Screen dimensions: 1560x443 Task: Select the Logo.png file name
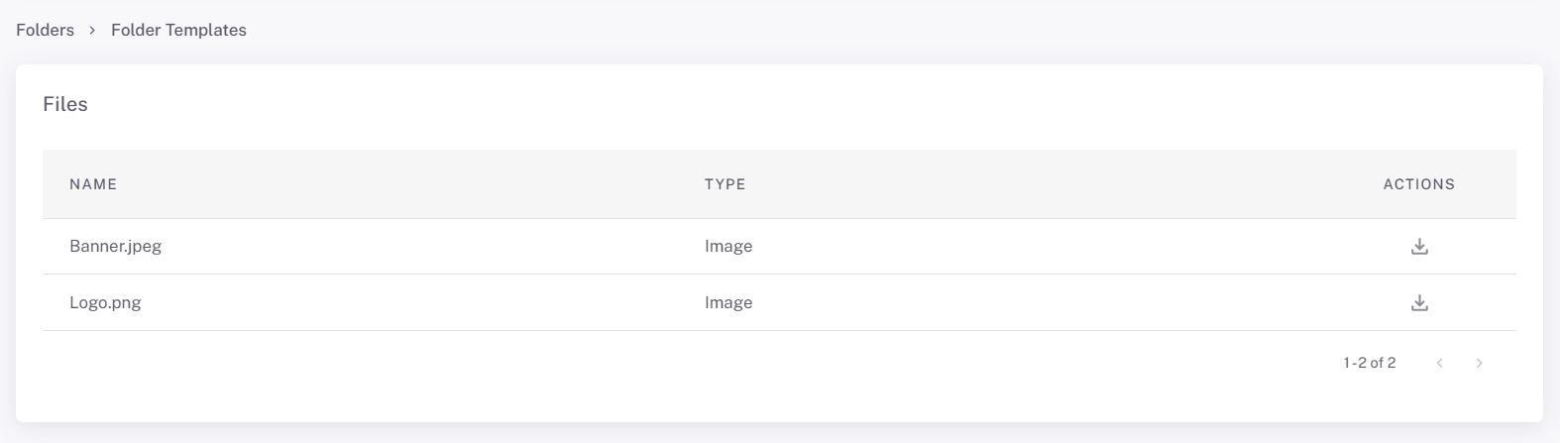[x=105, y=302]
